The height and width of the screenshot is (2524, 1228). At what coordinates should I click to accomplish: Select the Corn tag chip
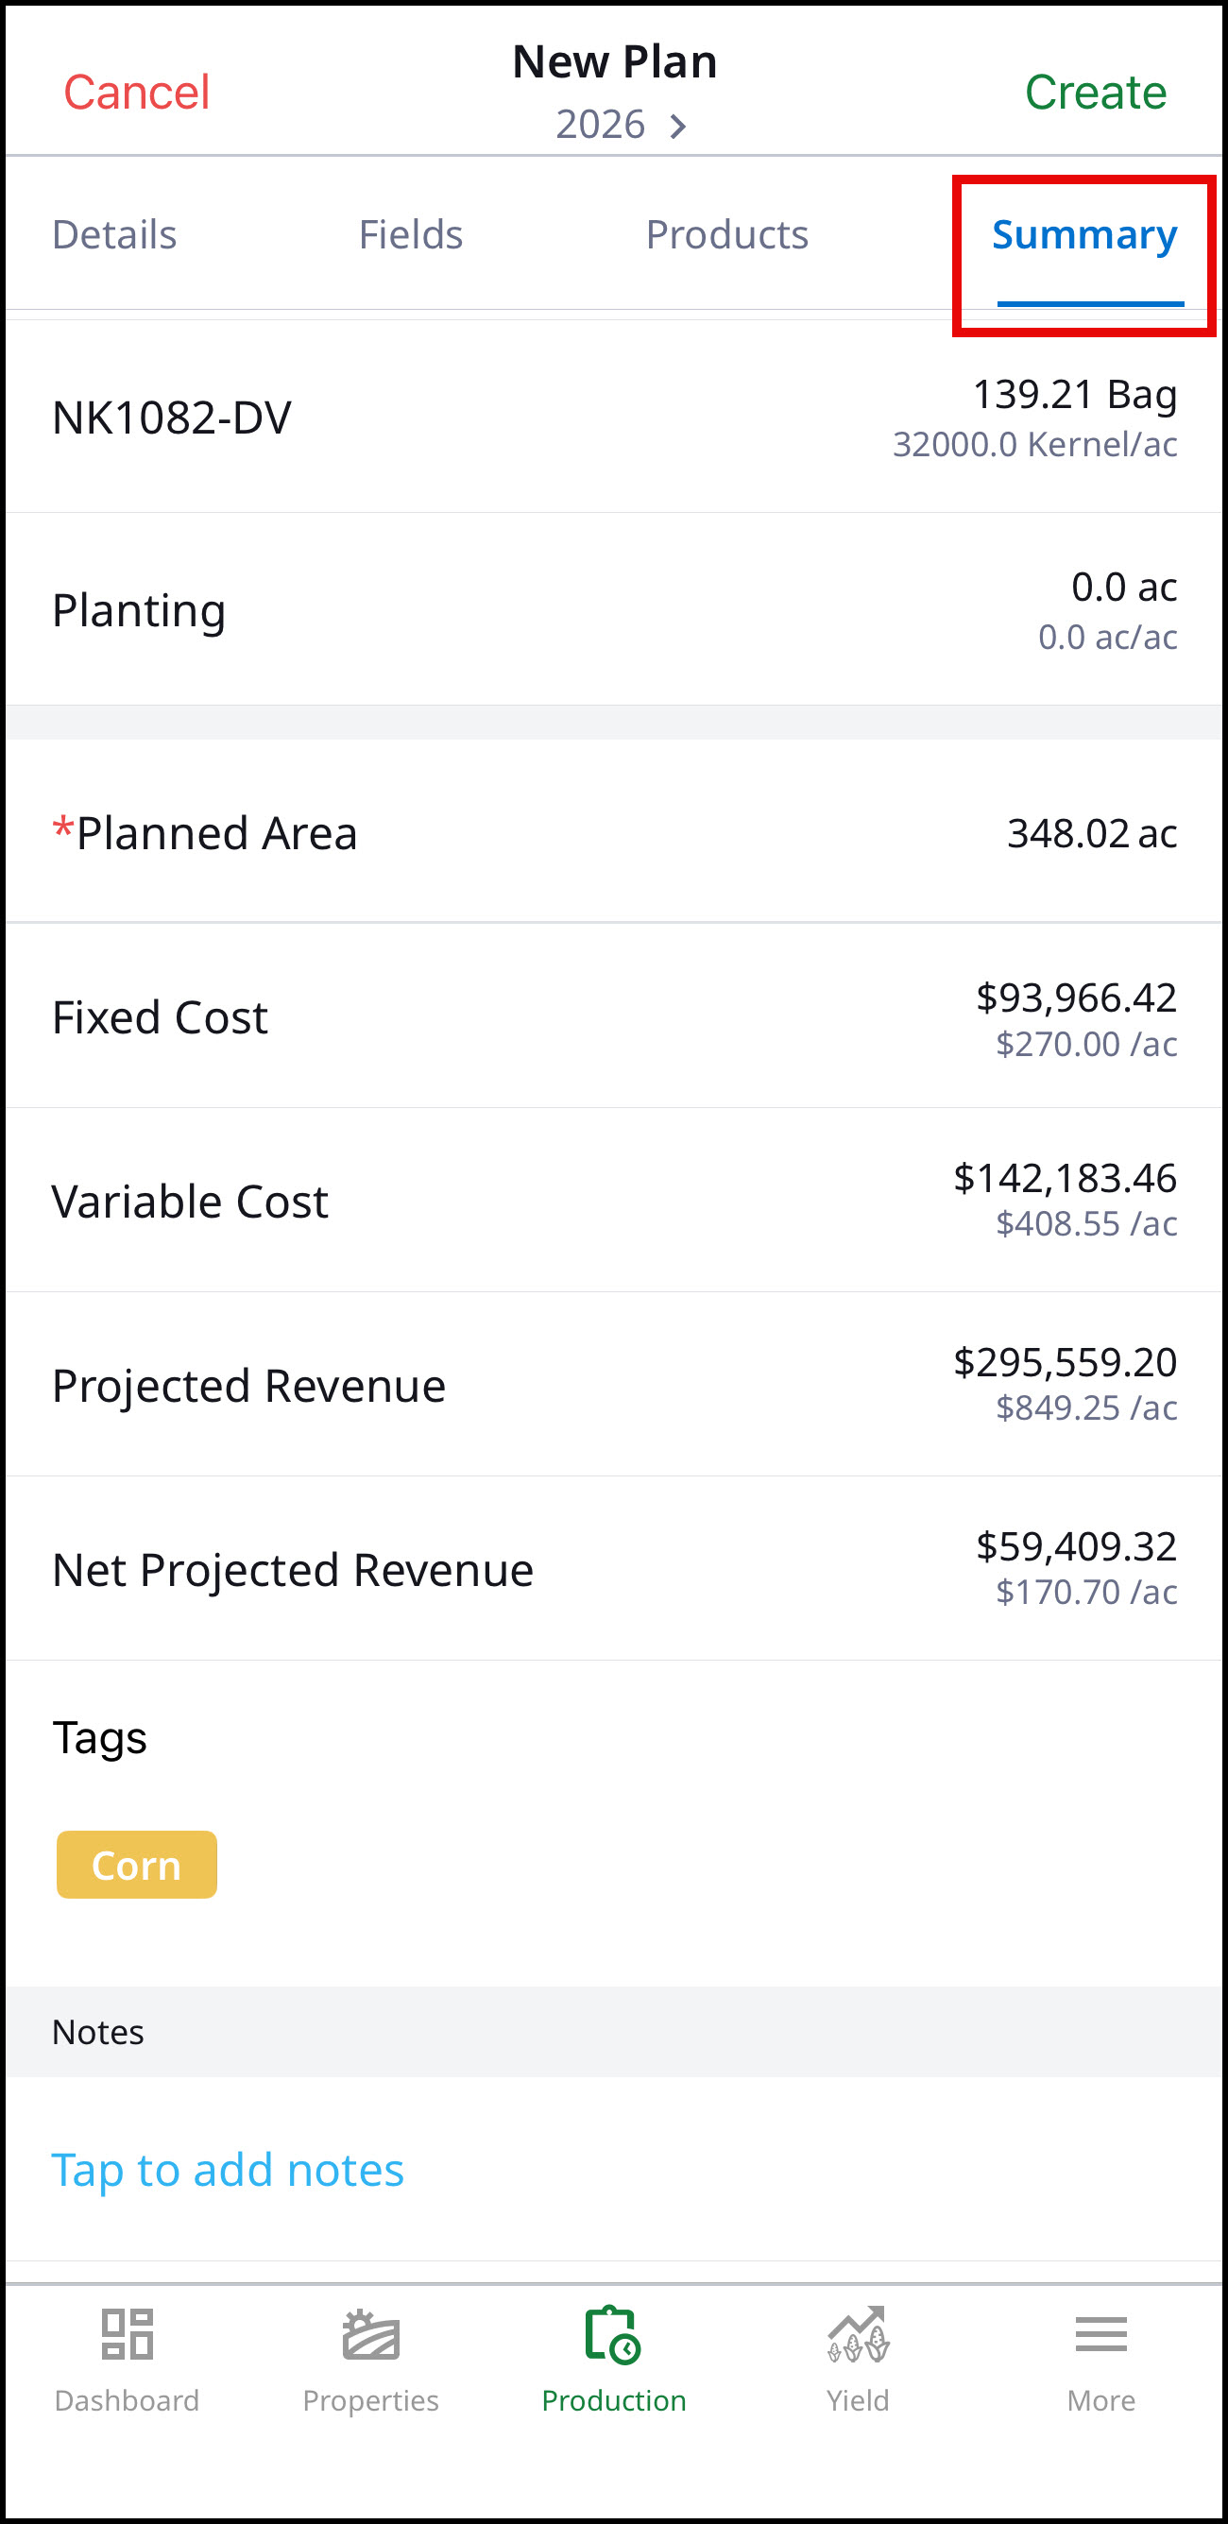(x=136, y=1864)
